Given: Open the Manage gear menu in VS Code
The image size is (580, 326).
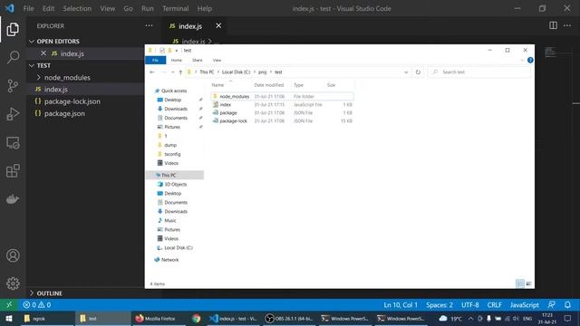Looking at the screenshot, I should click(x=13, y=283).
